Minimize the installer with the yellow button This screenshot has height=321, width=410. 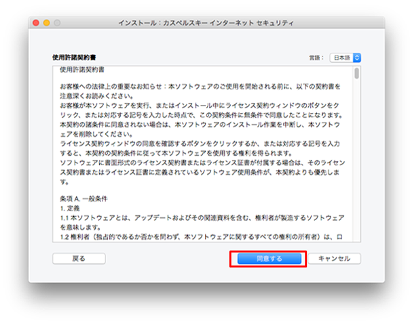pos(47,23)
